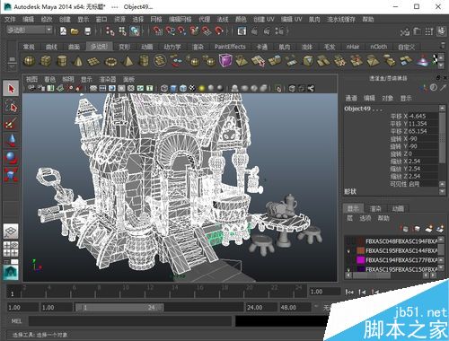Open layer editor 选项 (Options) menu
The image size is (449, 341).
pos(365,218)
